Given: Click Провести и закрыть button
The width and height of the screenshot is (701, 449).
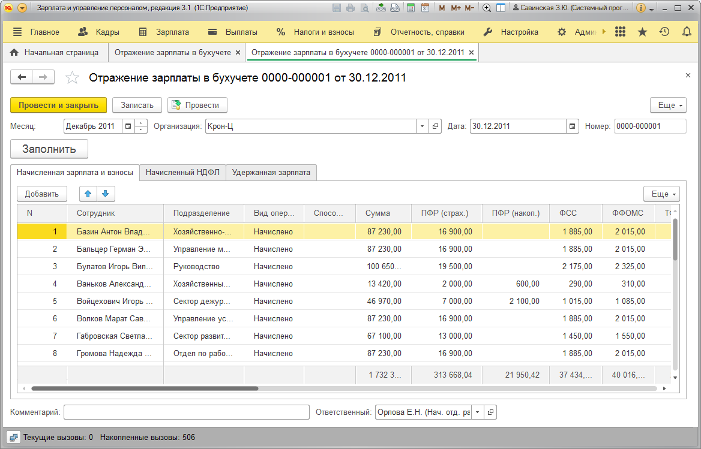Looking at the screenshot, I should [x=58, y=105].
